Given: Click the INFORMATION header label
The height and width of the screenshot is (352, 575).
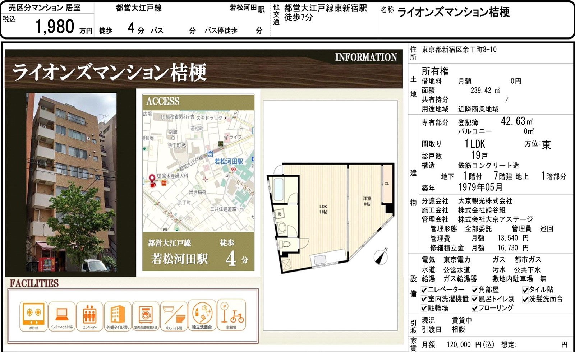Looking at the screenshot, I should [x=366, y=57].
